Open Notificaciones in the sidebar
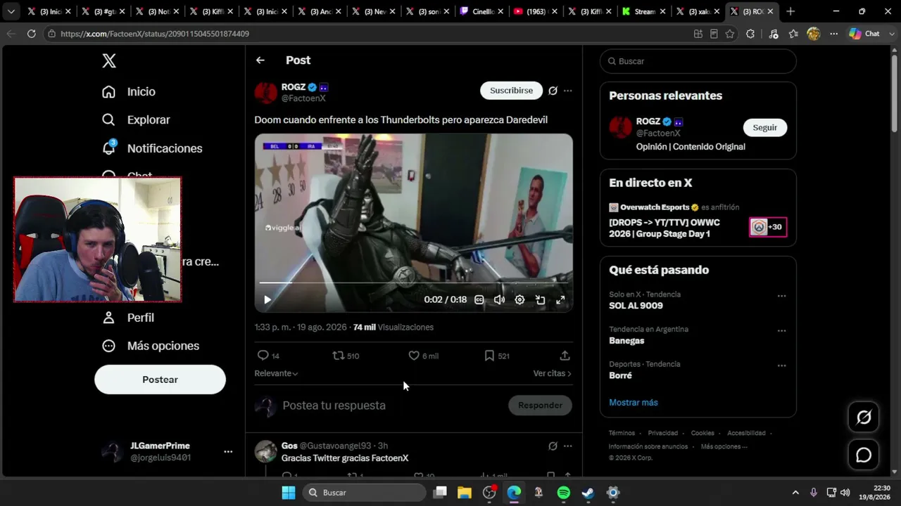Viewport: 901px width, 506px height. click(x=152, y=148)
